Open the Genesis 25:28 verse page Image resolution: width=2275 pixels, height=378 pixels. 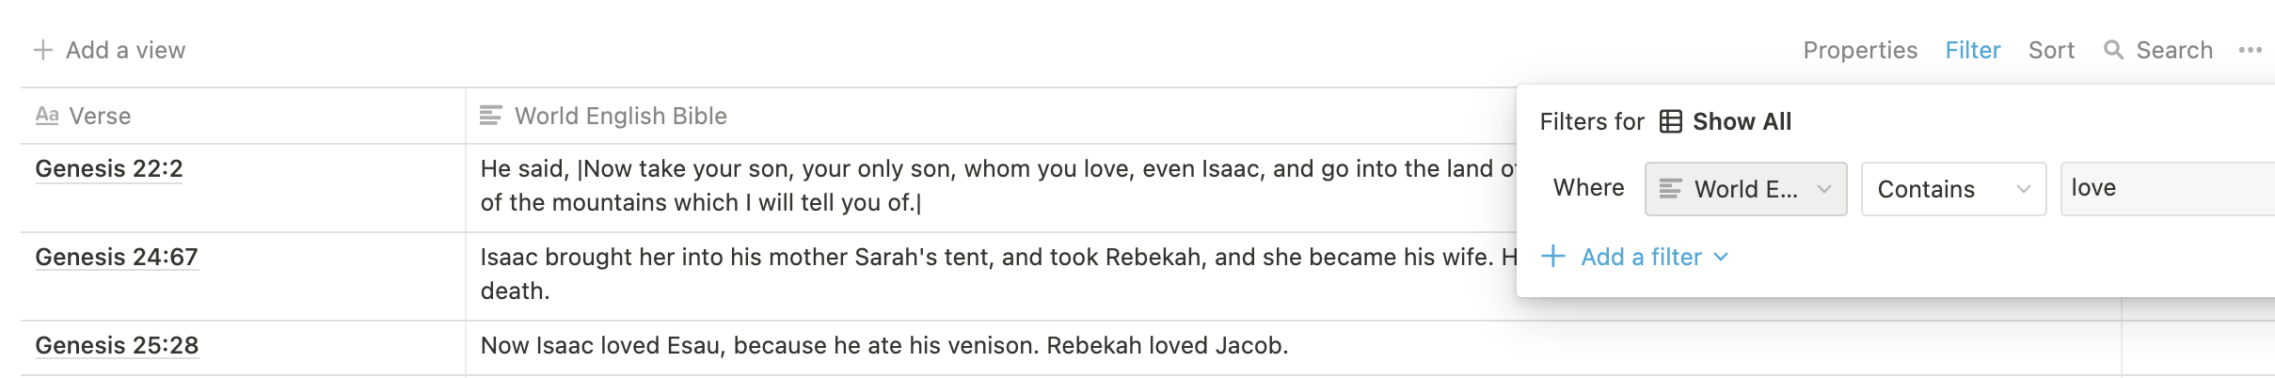pos(117,345)
